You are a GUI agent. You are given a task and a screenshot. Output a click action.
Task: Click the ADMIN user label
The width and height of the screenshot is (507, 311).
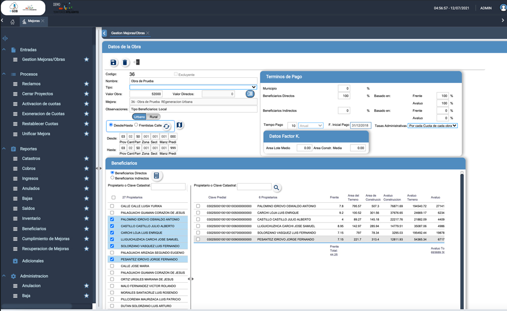pos(485,8)
